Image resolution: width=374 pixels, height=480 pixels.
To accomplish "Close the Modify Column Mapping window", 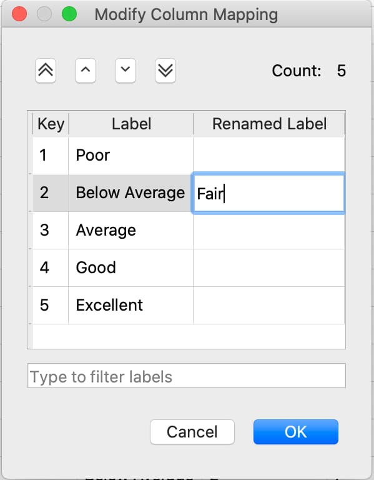I will (19, 14).
